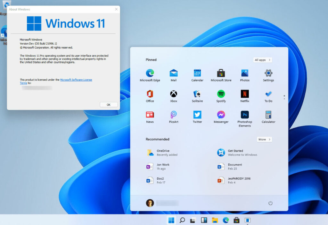Image resolution: width=328 pixels, height=225 pixels.
Task: Open the Office app
Action: click(150, 96)
